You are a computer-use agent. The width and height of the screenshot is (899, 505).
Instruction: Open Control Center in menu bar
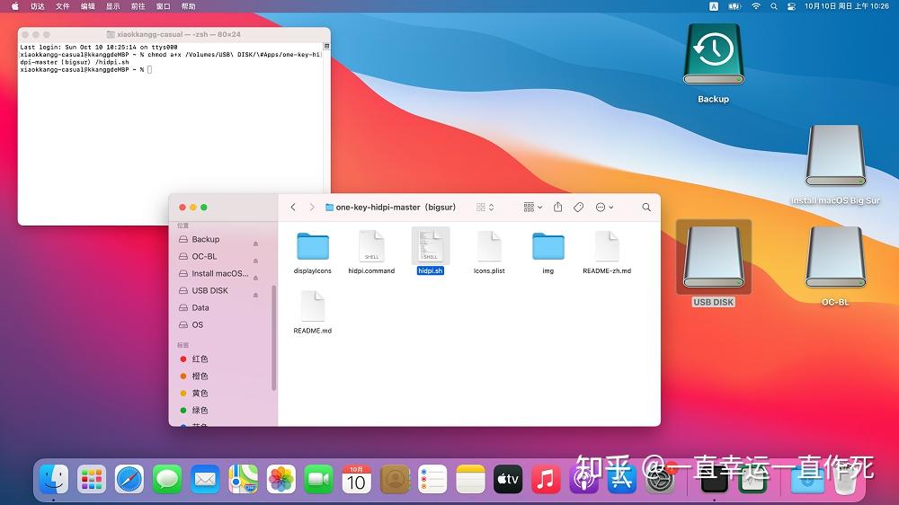pos(791,6)
